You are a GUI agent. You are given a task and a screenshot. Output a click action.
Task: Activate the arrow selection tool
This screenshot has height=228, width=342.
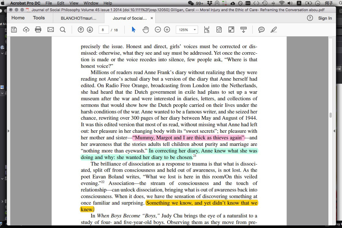(x=133, y=30)
